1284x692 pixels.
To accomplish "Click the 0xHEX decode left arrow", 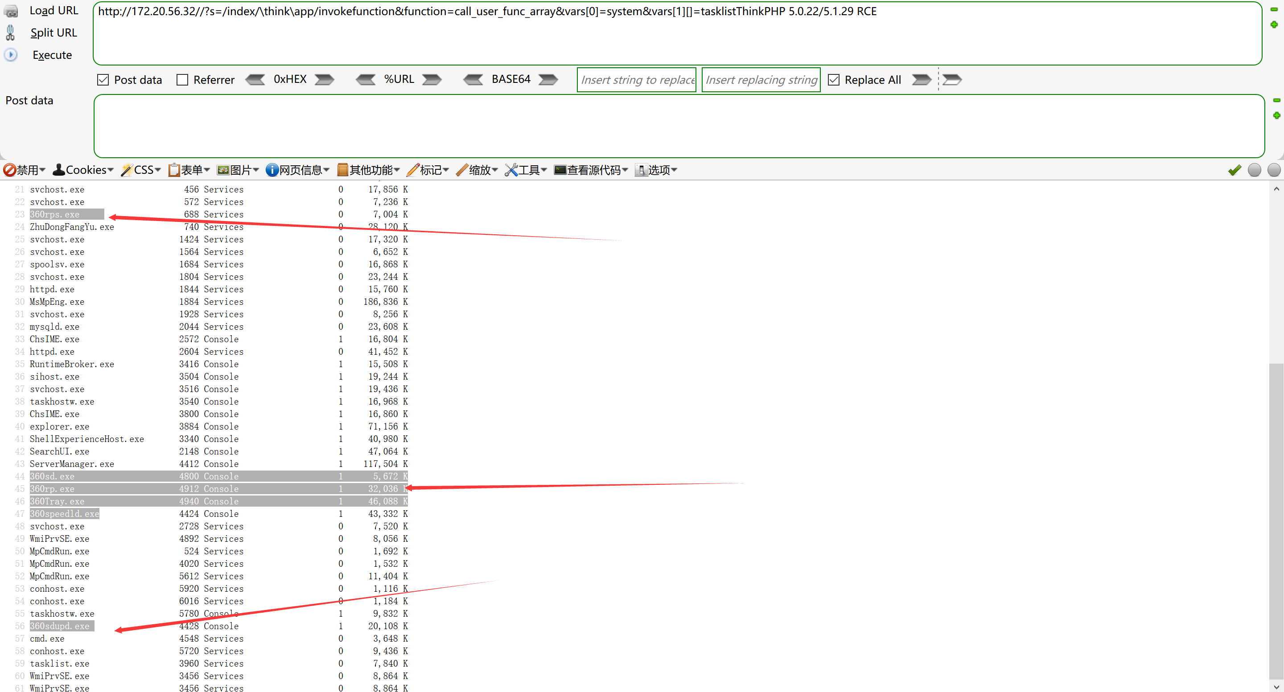I will point(255,80).
